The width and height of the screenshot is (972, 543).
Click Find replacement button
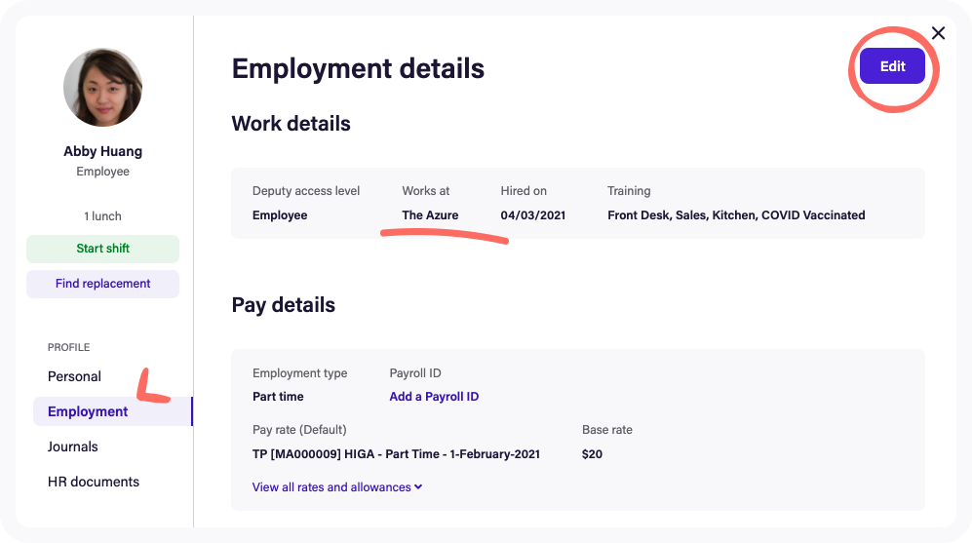(102, 284)
